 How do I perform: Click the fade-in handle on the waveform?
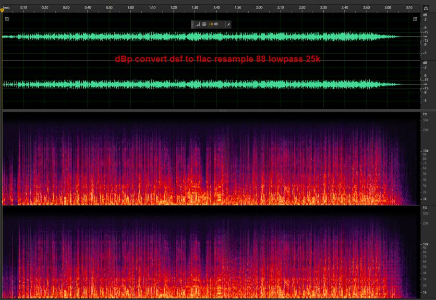coord(6,19)
